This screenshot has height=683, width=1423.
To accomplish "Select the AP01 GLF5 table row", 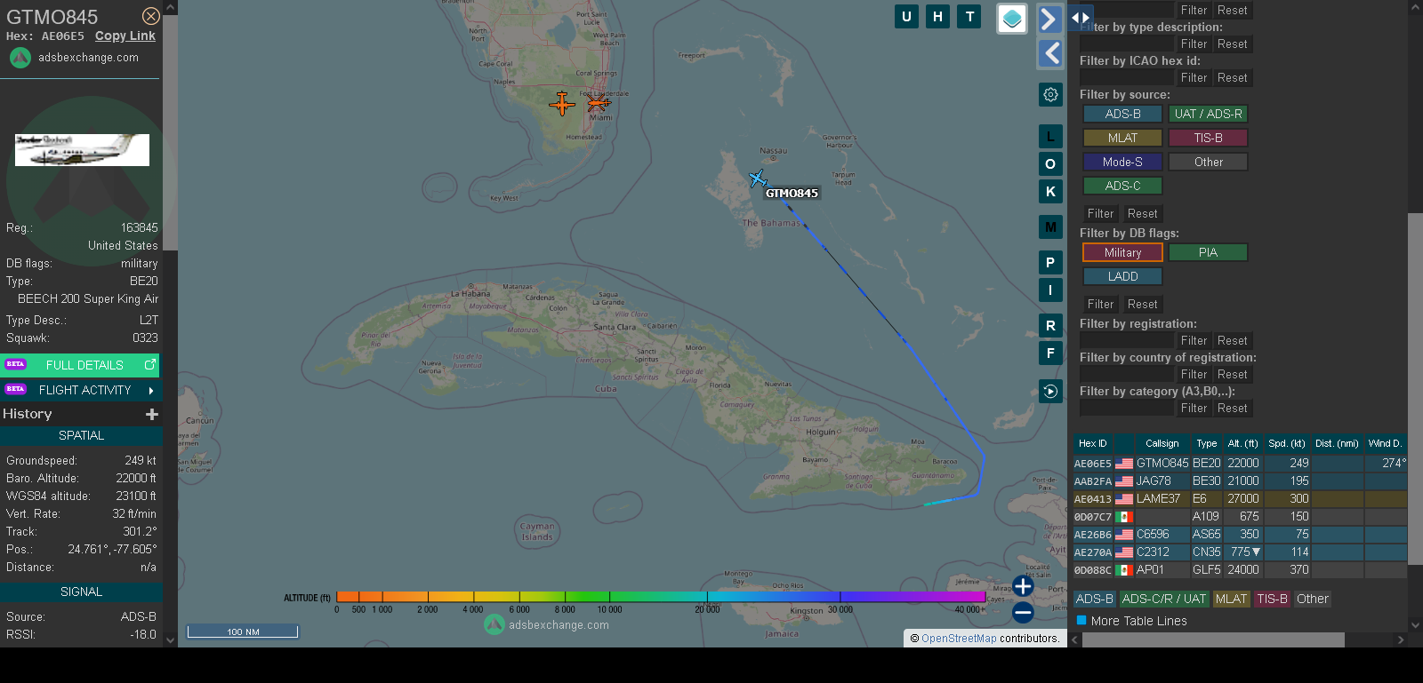I will pyautogui.click(x=1240, y=569).
